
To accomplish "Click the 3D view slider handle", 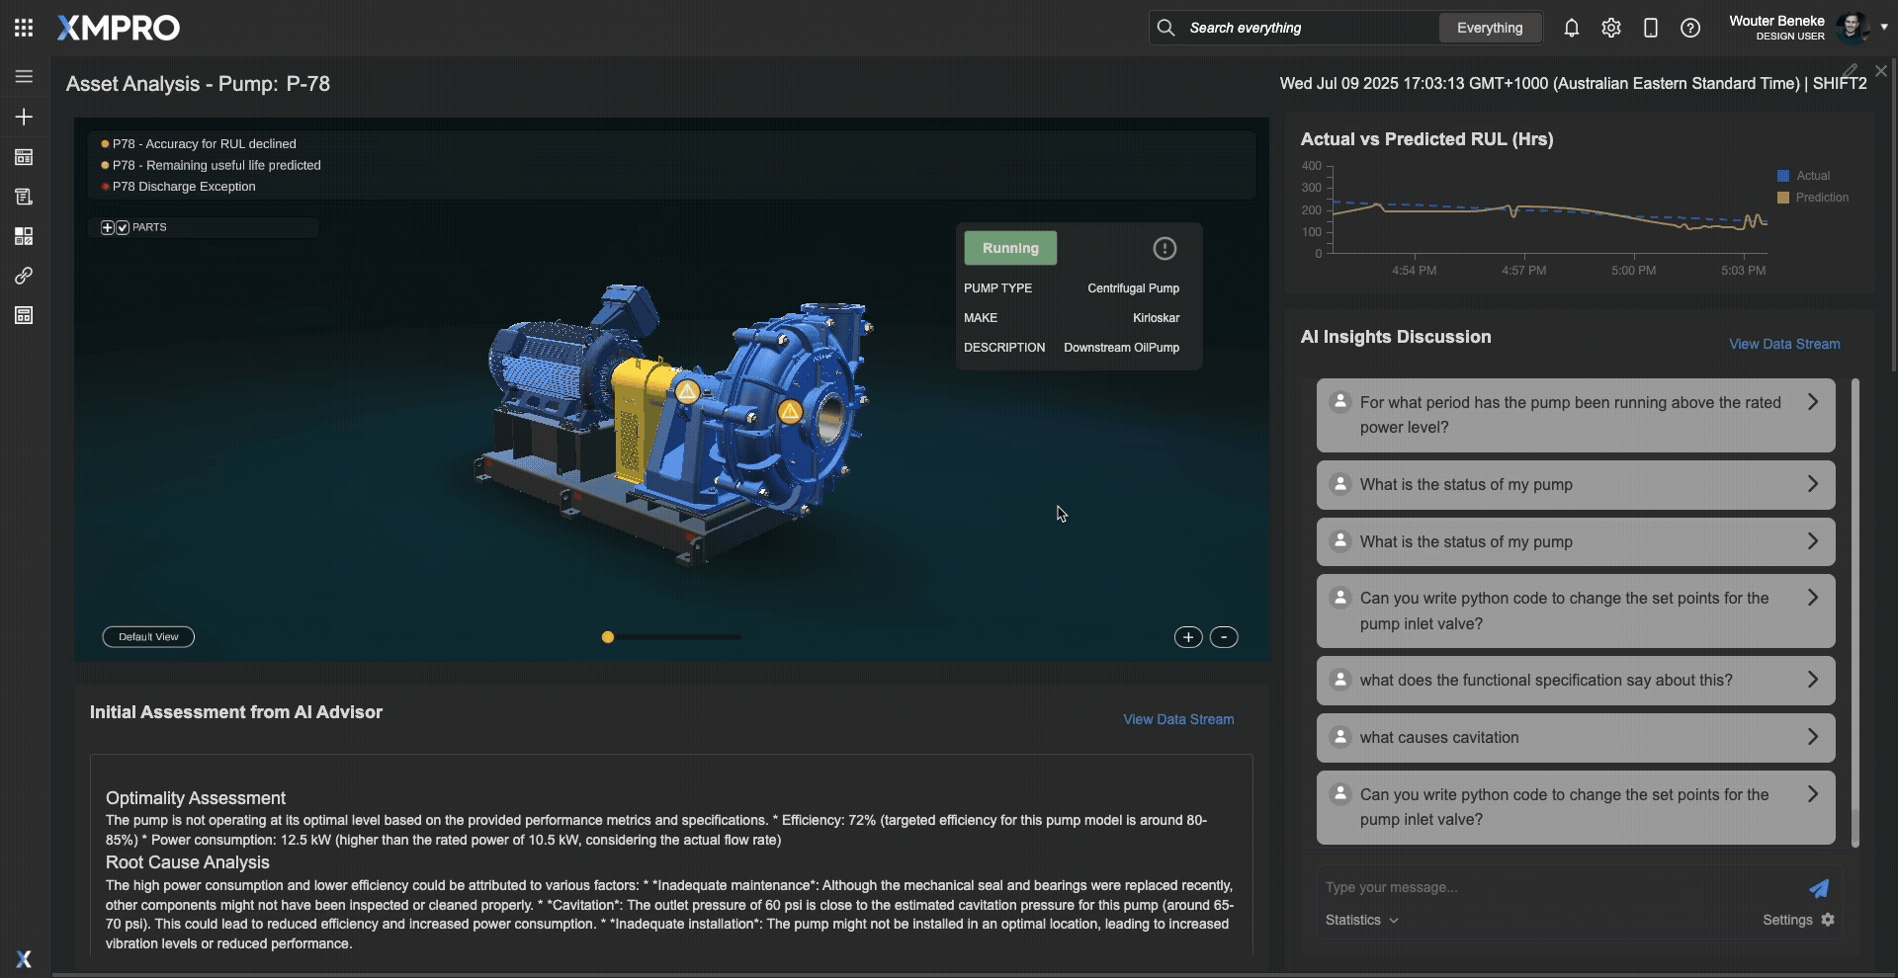I will click(x=608, y=637).
